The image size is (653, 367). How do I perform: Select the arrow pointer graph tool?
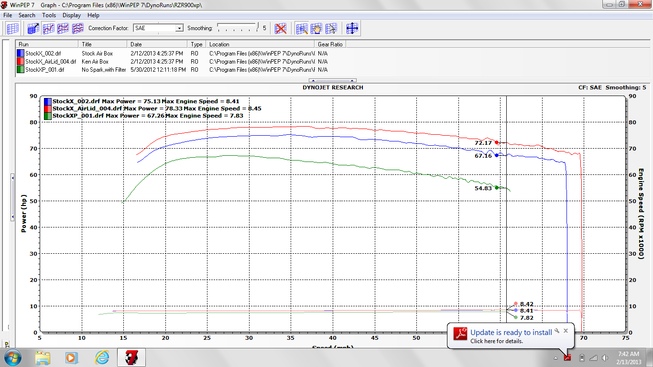(x=331, y=28)
